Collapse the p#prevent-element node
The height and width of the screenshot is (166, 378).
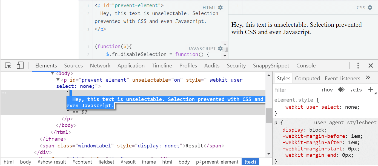tap(58, 80)
